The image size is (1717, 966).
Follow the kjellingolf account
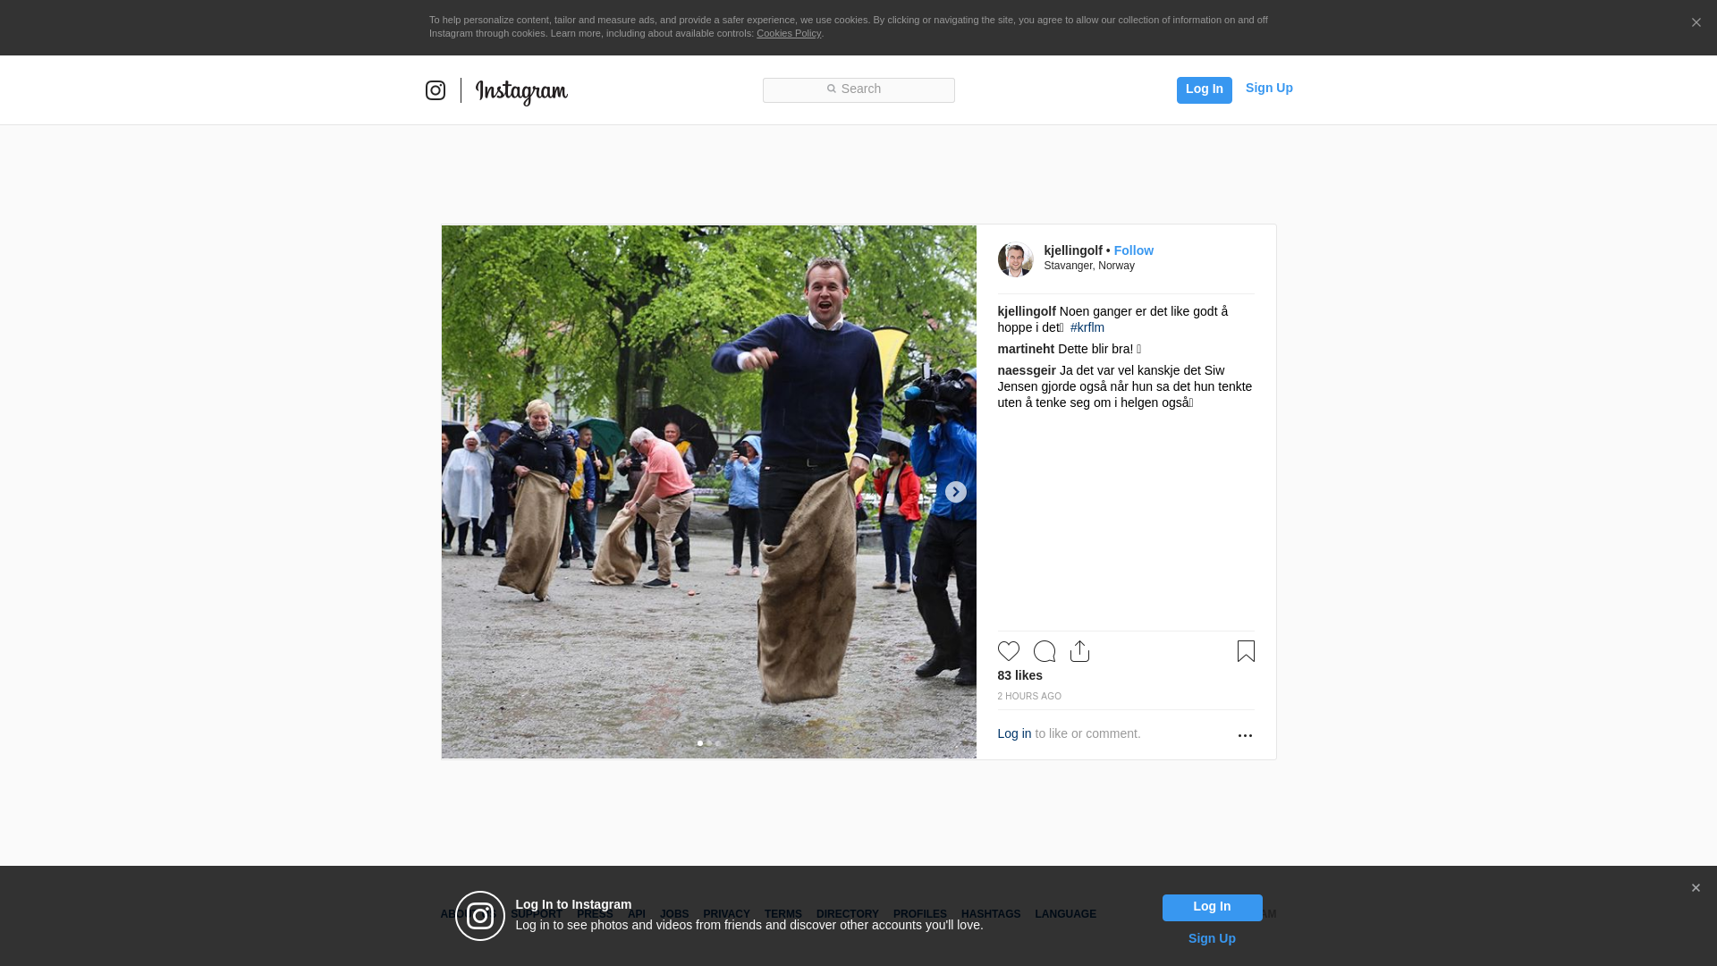coord(1133,250)
